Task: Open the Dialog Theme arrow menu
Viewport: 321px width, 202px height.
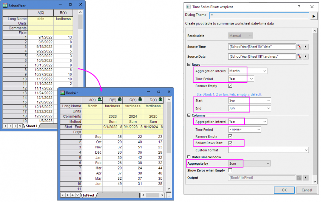Action: pos(313,16)
